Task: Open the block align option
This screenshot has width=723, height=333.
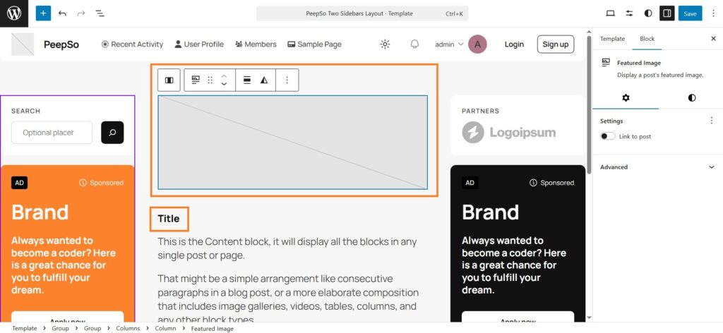Action: click(247, 80)
